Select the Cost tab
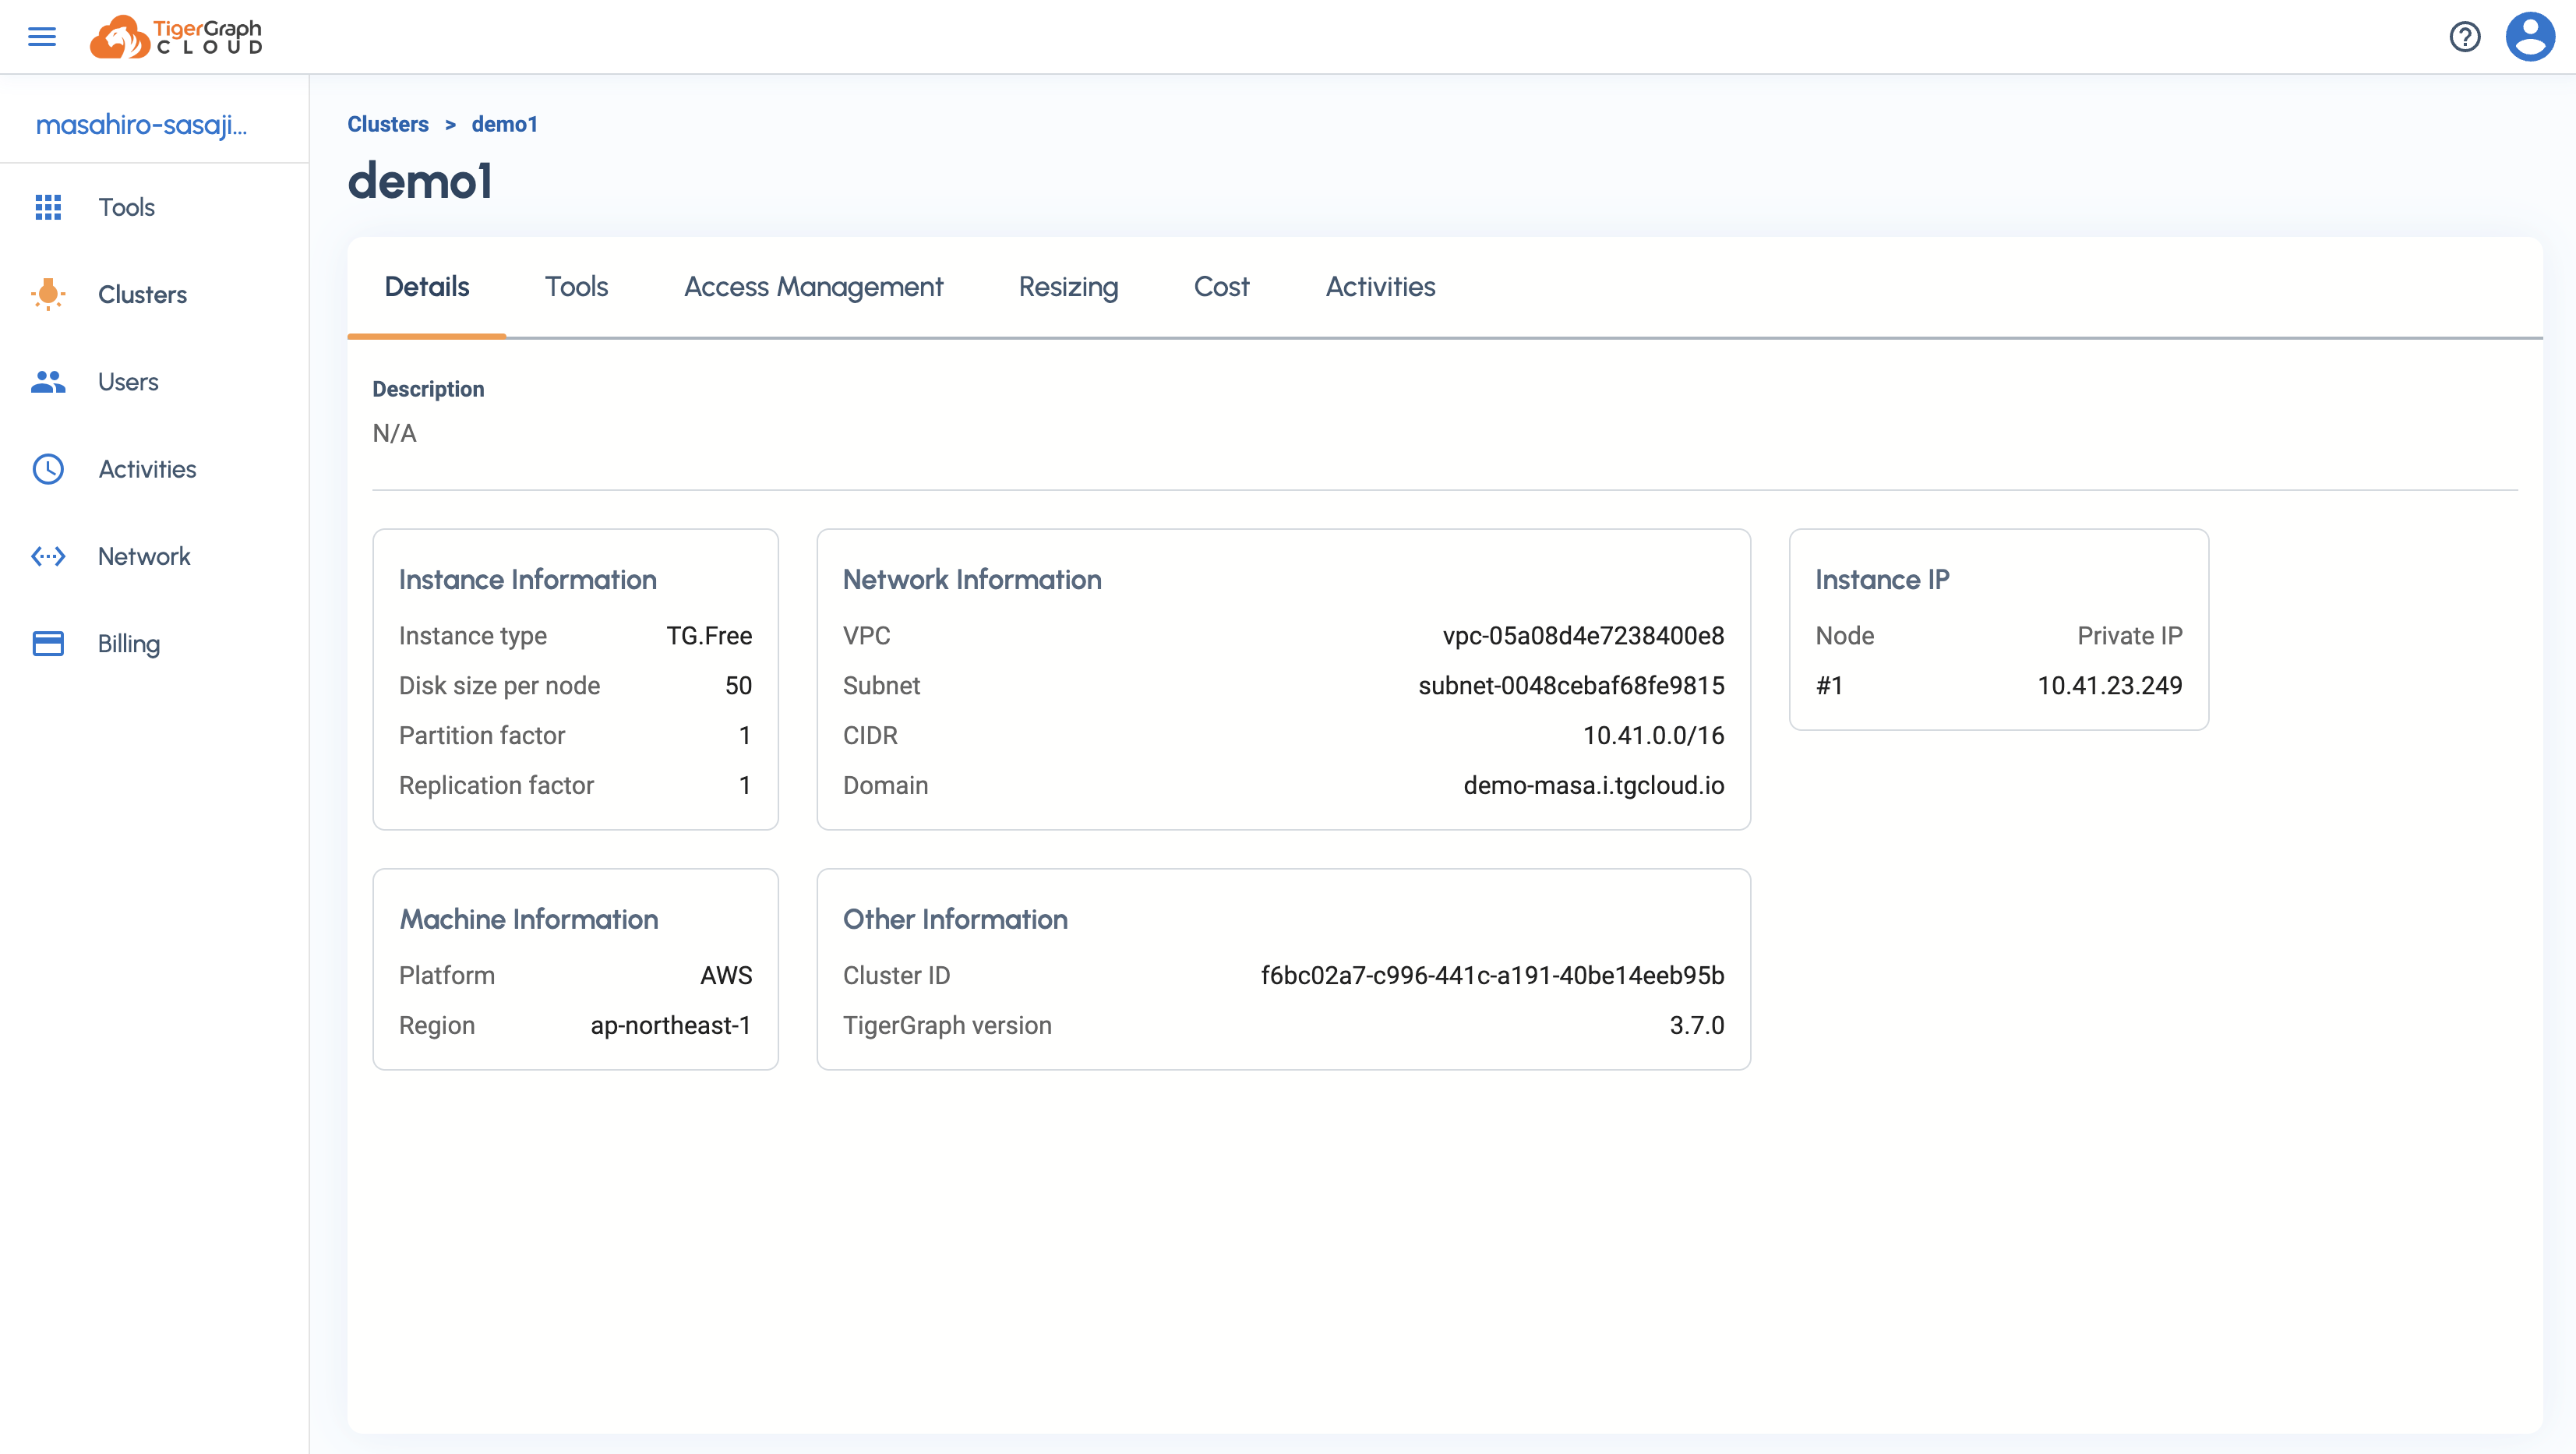 click(x=1221, y=287)
